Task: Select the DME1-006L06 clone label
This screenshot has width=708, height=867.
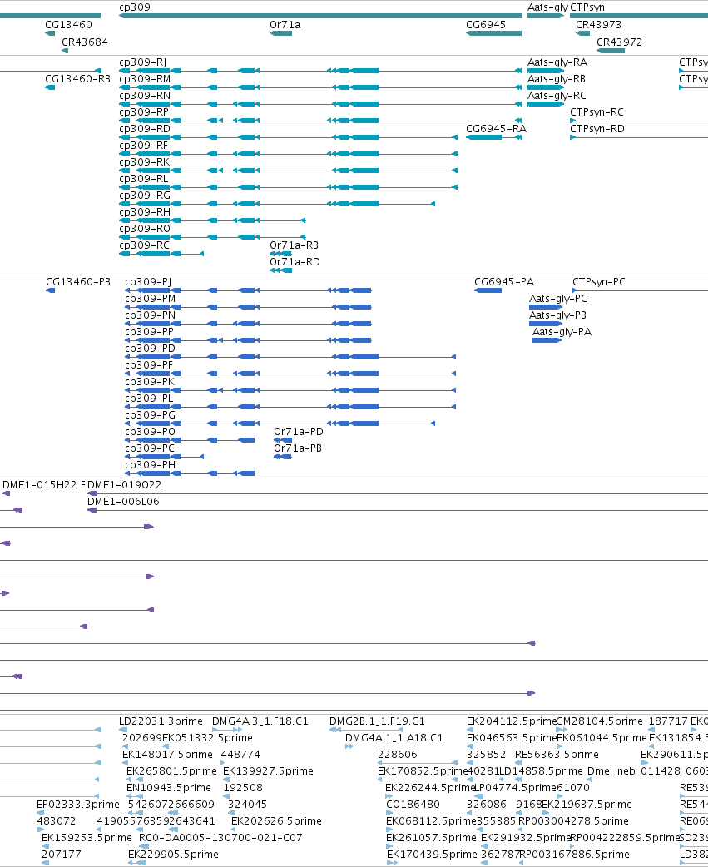Action: pos(123,502)
